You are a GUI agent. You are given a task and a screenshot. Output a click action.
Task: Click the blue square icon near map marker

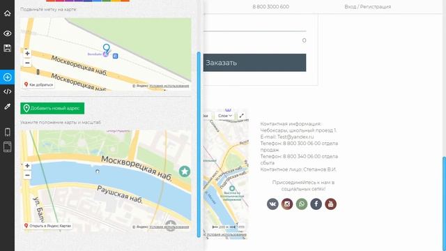115,56
